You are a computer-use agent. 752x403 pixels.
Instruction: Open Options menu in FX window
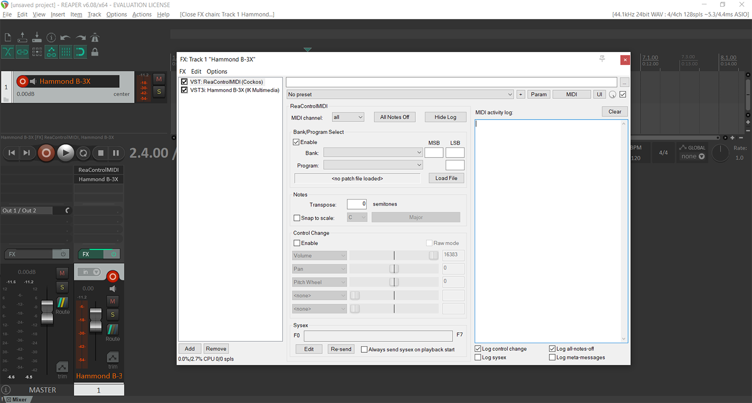click(x=217, y=71)
